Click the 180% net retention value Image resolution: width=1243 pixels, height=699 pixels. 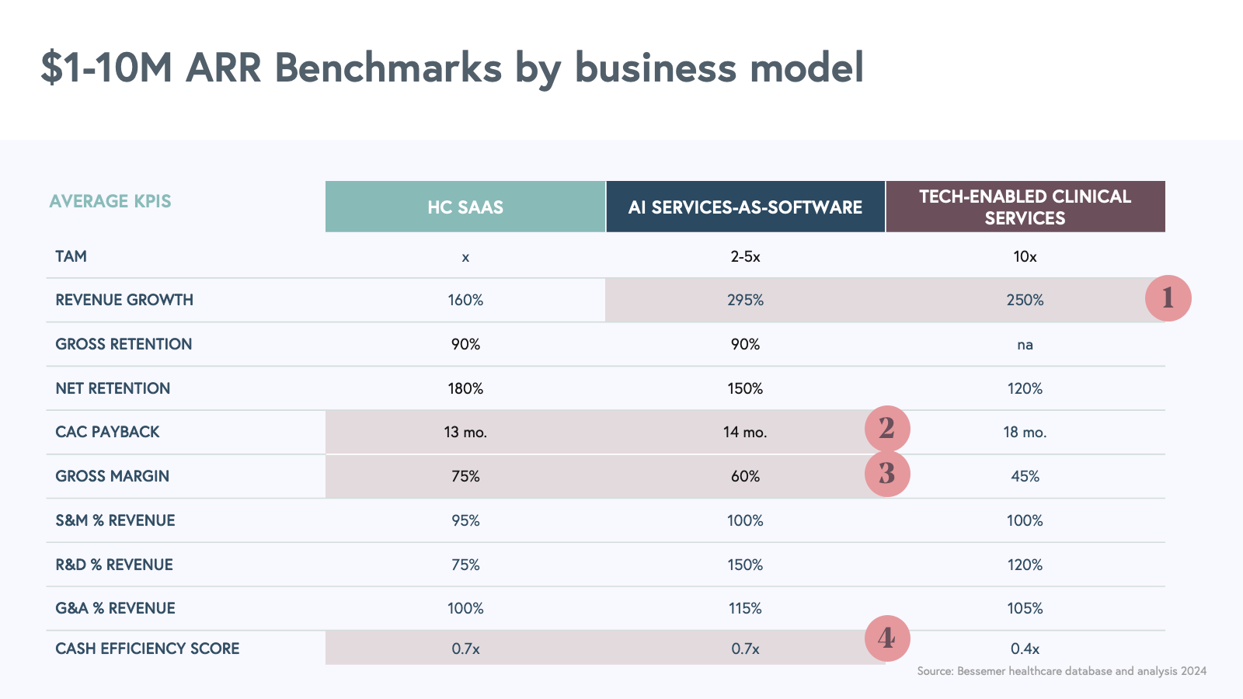(x=465, y=388)
